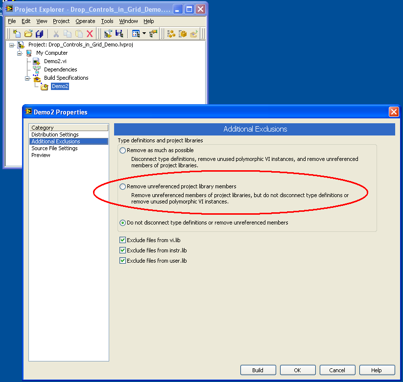Click the Demo2 source distribution icon

pyautogui.click(x=45, y=87)
